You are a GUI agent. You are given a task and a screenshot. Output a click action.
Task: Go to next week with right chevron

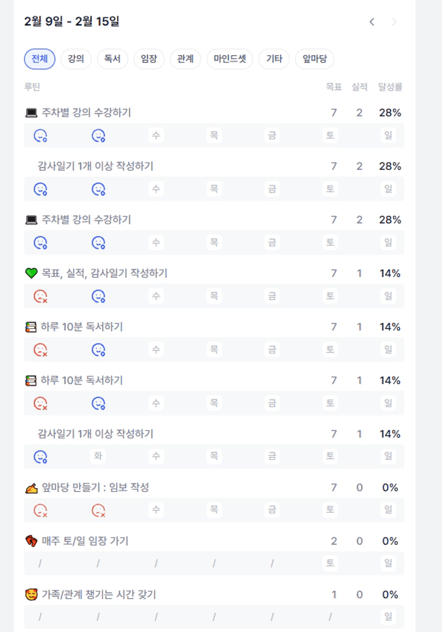(394, 22)
